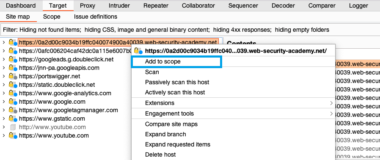This screenshot has height=160, width=380.
Task: Click the site map filter bar
Action: 190,30
